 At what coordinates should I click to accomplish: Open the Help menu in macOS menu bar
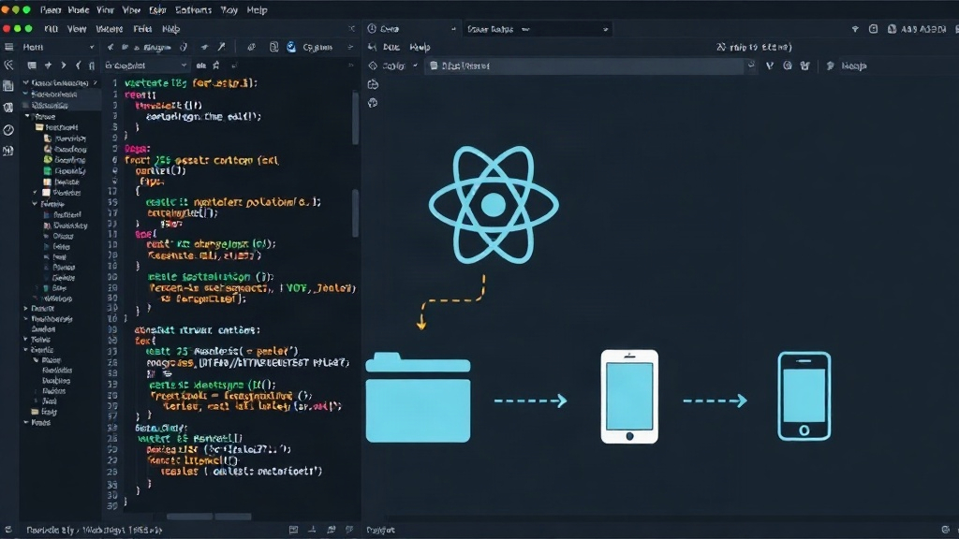point(257,9)
